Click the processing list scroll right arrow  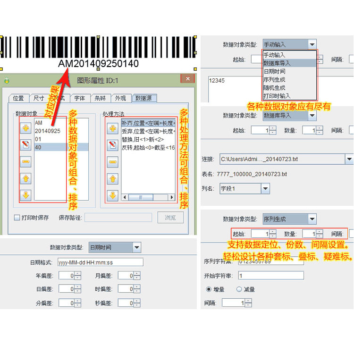click(172, 197)
